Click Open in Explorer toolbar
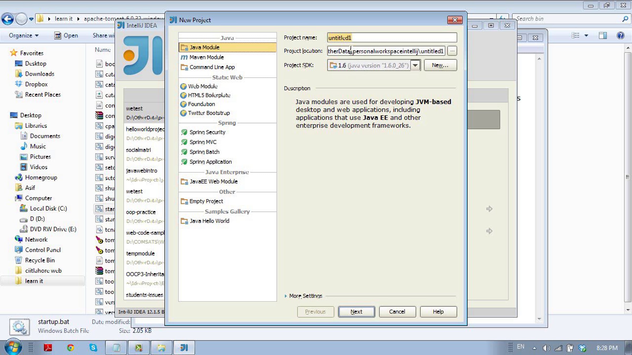632x355 pixels. coord(66,35)
